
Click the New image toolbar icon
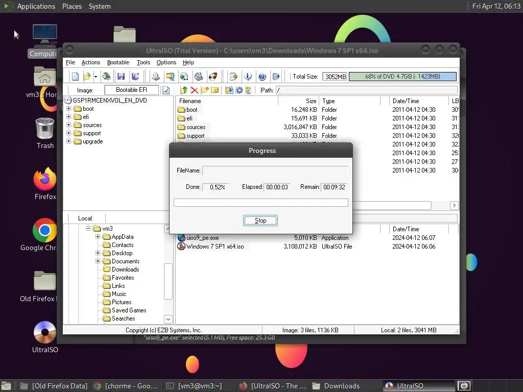(x=76, y=77)
